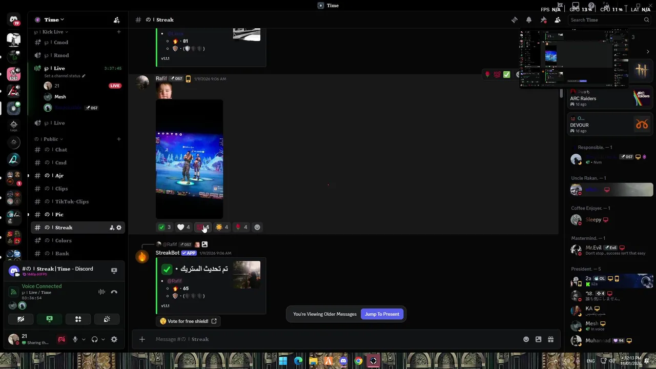Click invite people icon beside Time
Screen dimensions: 656x369
[117, 20]
